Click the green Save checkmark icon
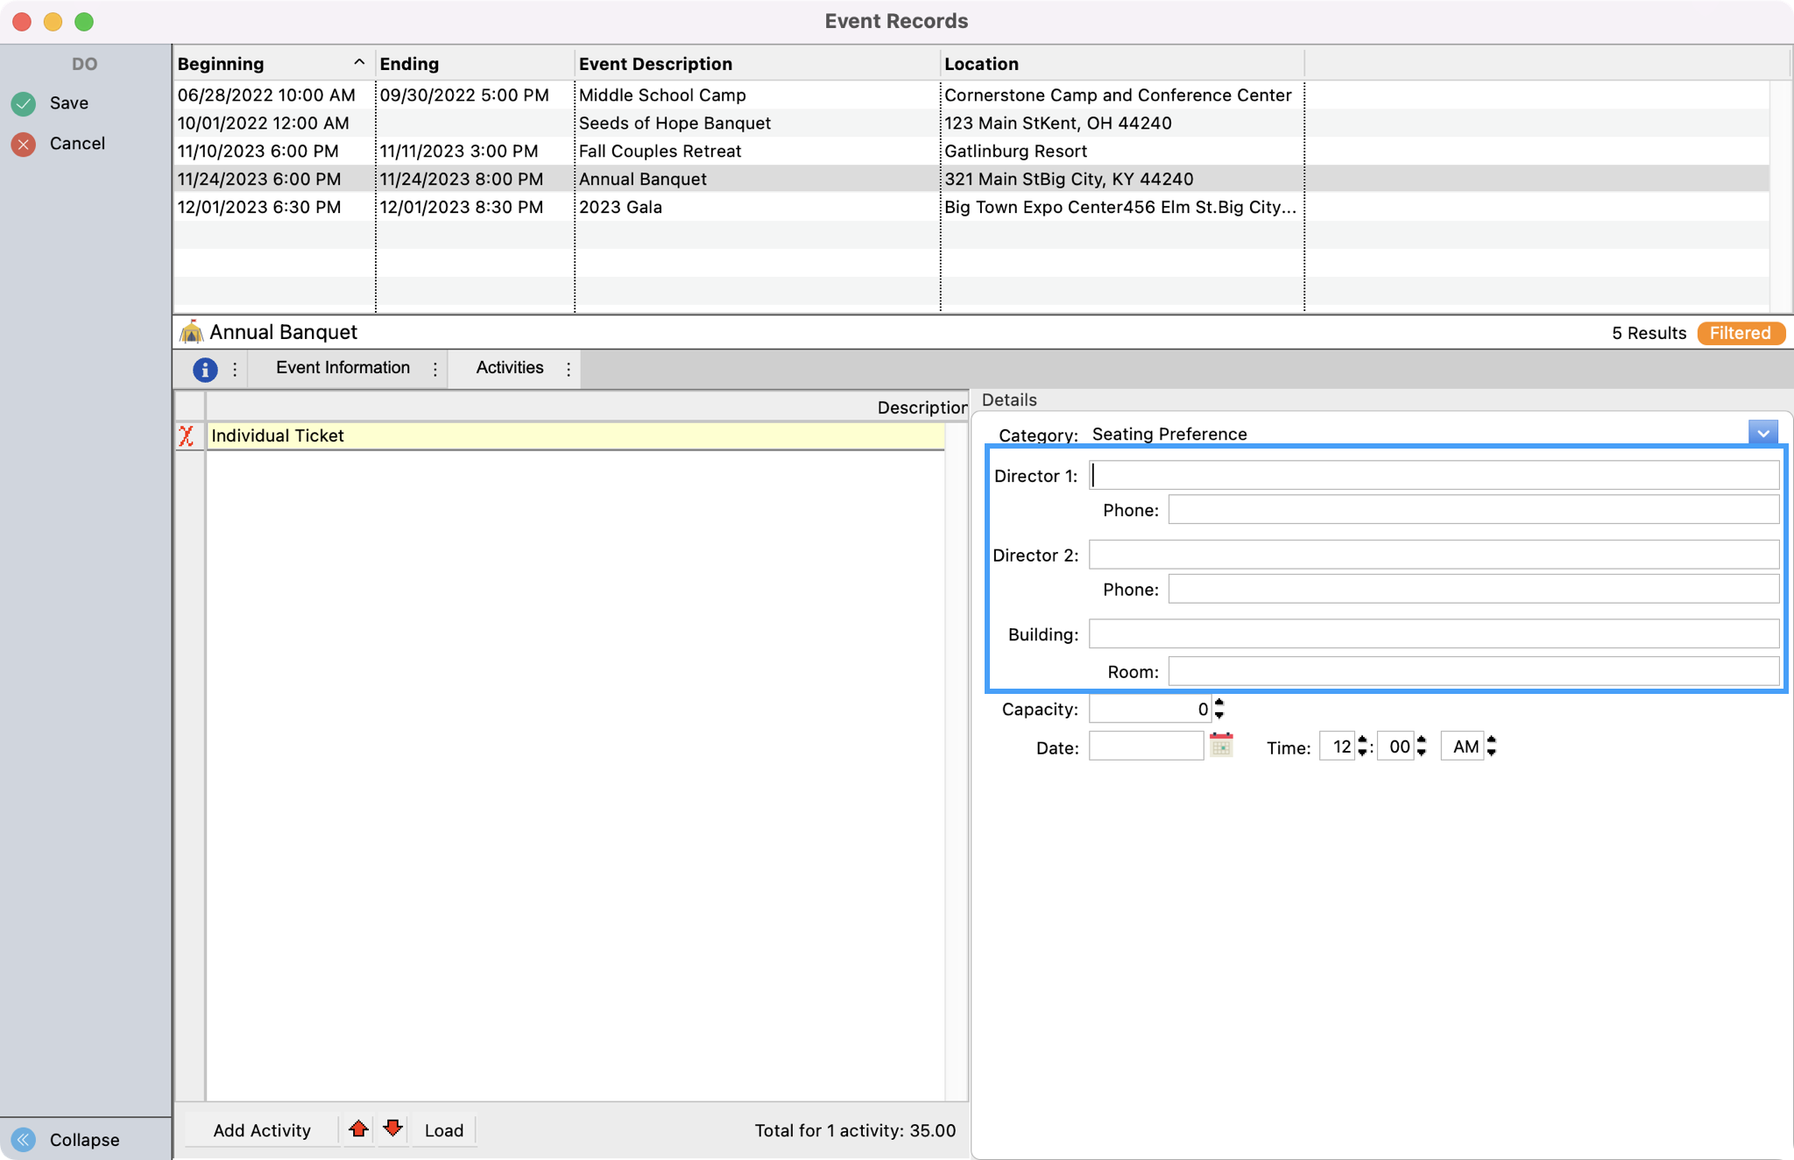This screenshot has width=1794, height=1160. coord(24,103)
